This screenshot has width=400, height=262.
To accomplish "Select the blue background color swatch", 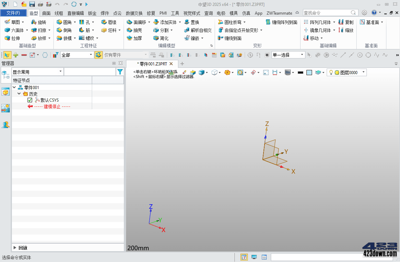I will click(x=309, y=72).
